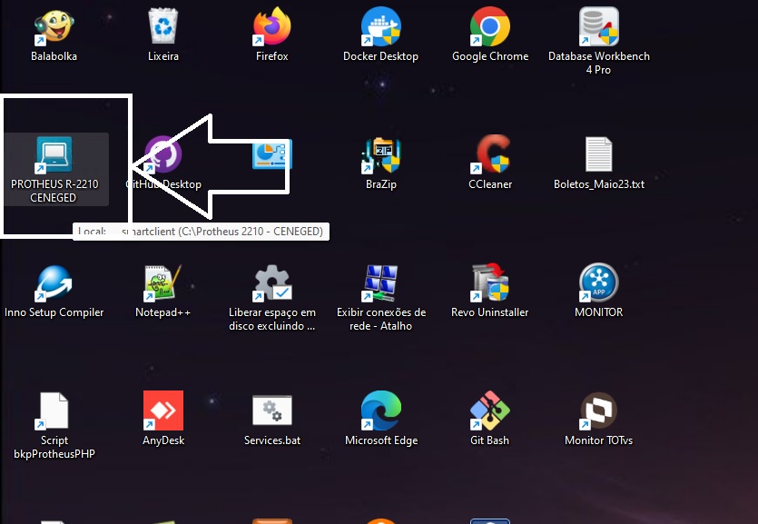The image size is (758, 524).
Task: Select the Services.bat file icon
Action: tap(271, 412)
